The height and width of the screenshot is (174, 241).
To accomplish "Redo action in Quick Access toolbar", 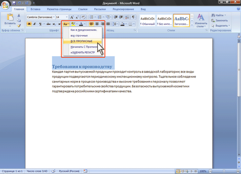I will tap(27, 3).
